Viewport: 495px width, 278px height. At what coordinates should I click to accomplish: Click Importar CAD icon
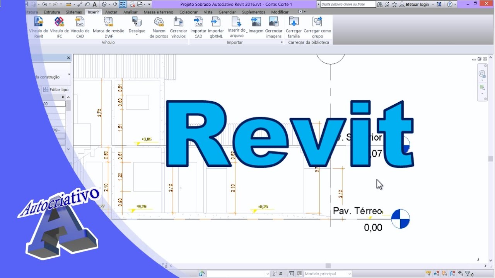coord(198,22)
